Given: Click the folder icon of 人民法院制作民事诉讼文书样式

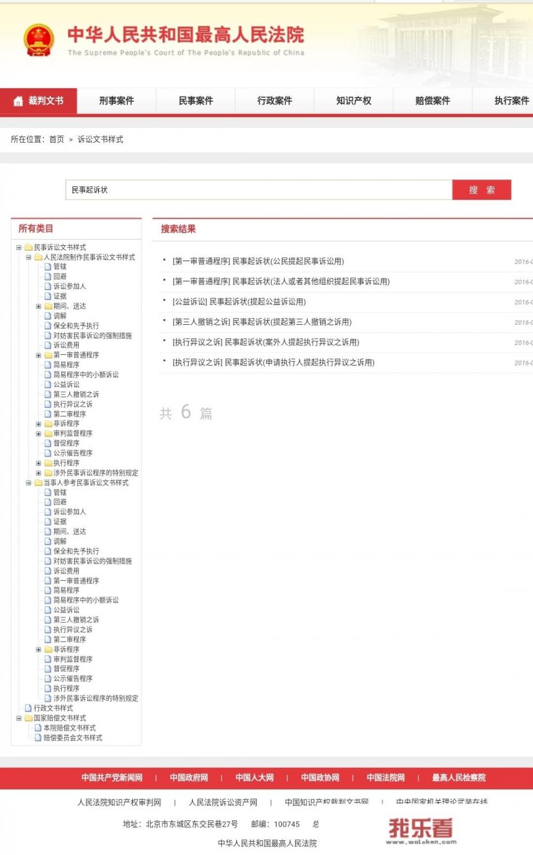Looking at the screenshot, I should (38, 257).
